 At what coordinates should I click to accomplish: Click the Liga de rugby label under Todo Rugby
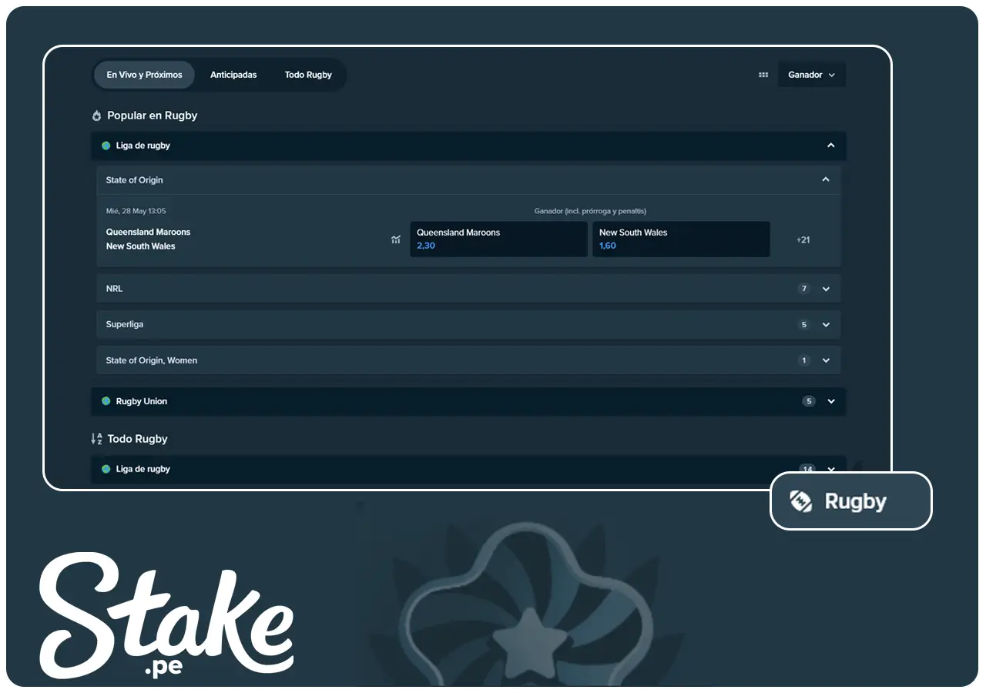143,469
